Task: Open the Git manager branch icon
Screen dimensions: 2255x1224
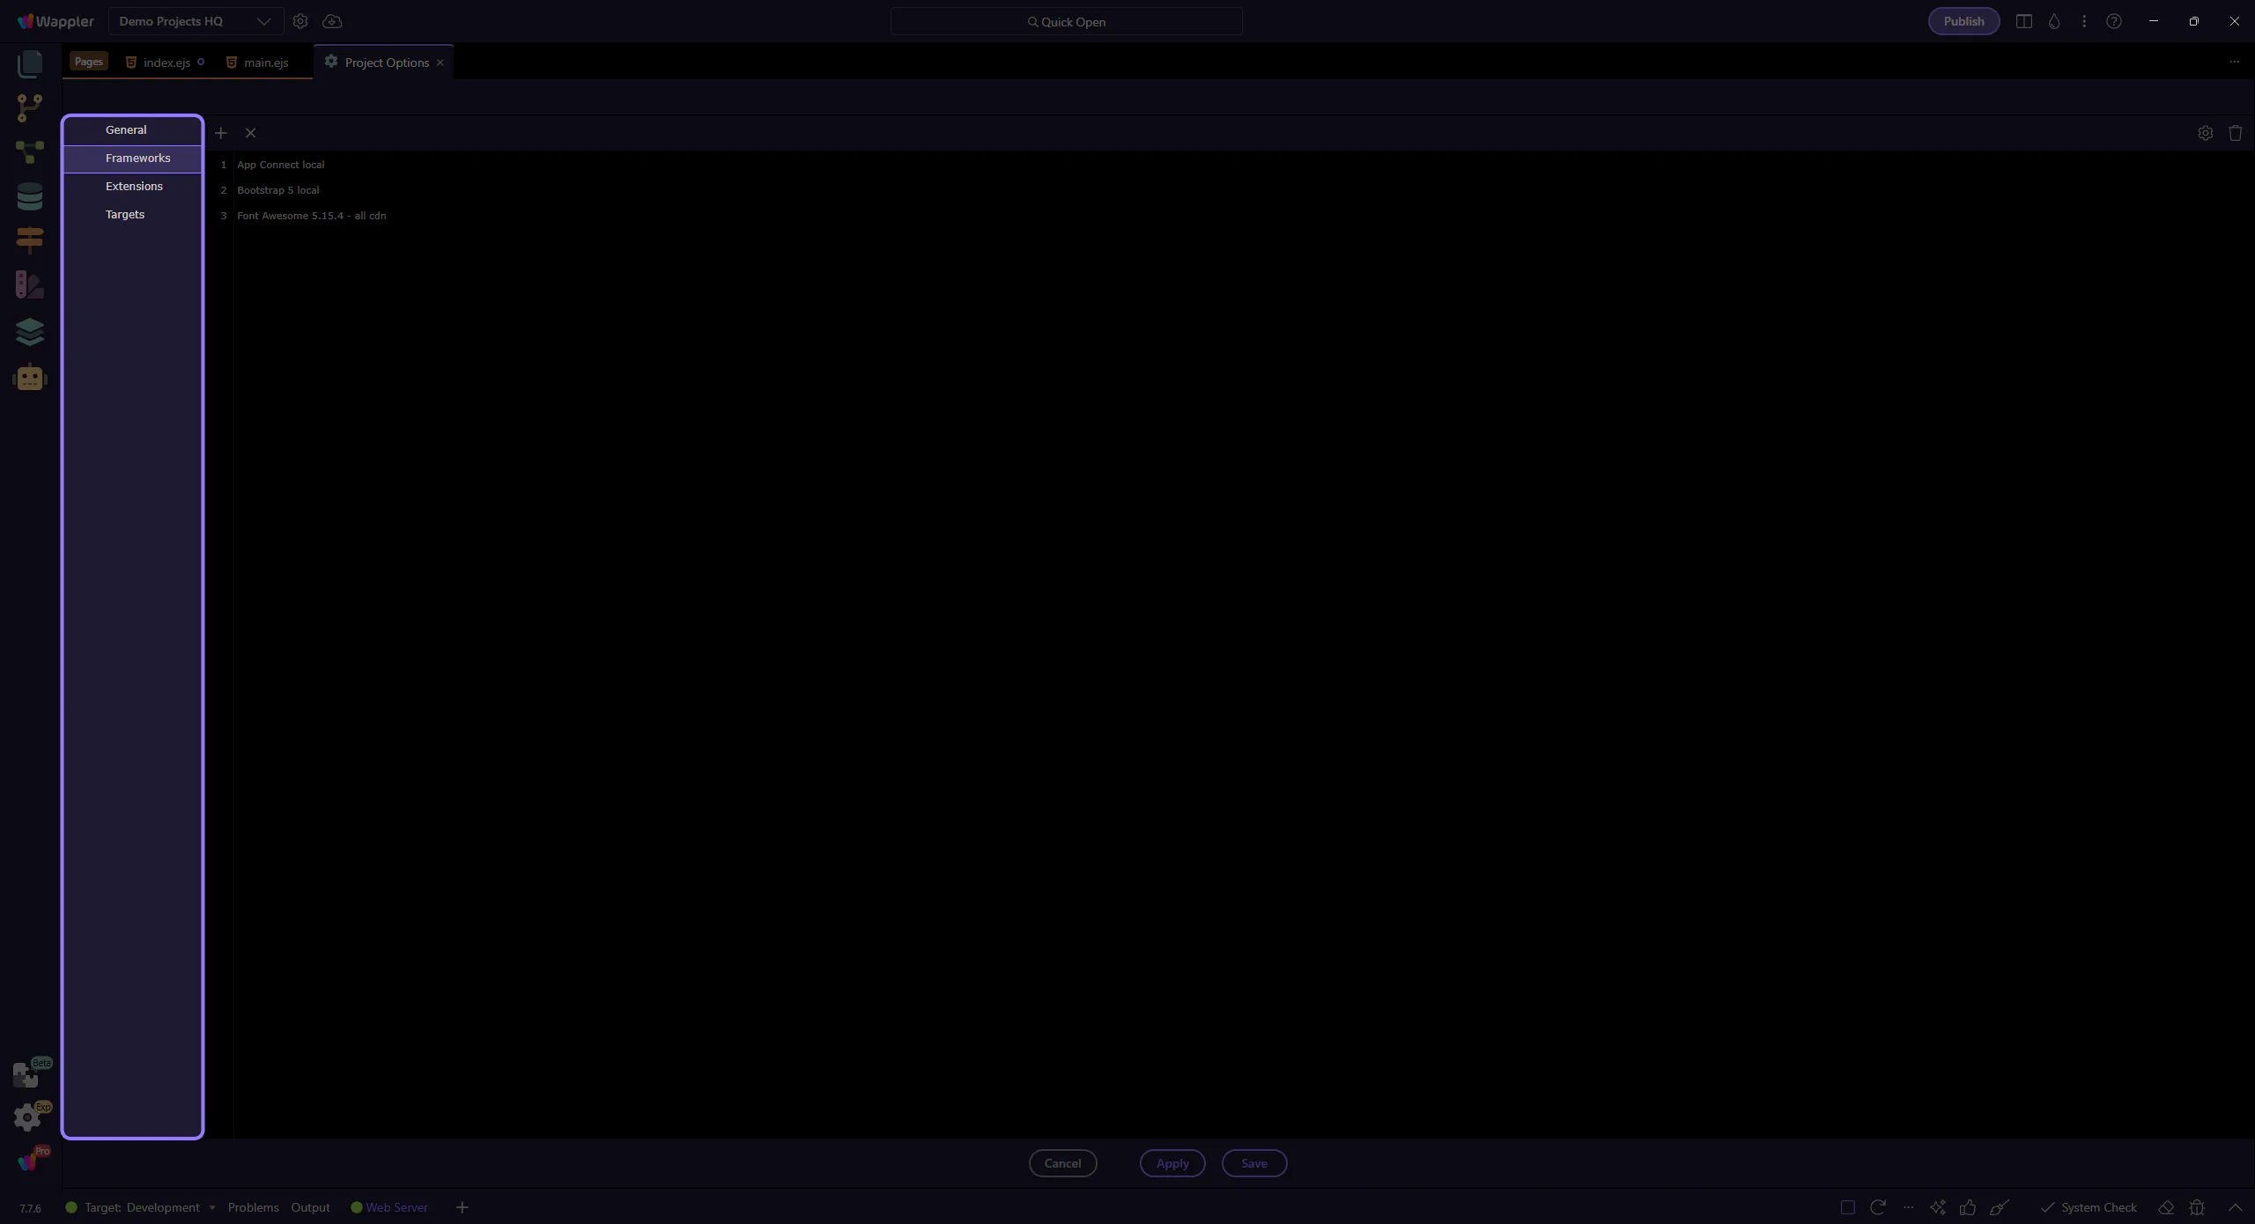Action: [x=30, y=107]
